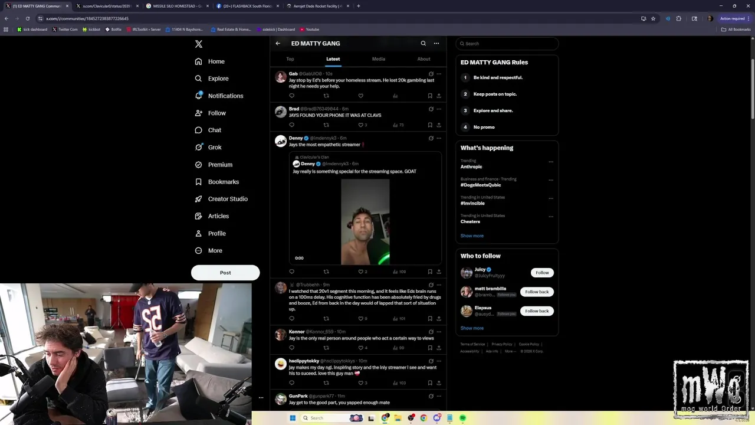This screenshot has height=425, width=755.
Task: Open Bookmarks in the sidebar
Action: point(216,182)
